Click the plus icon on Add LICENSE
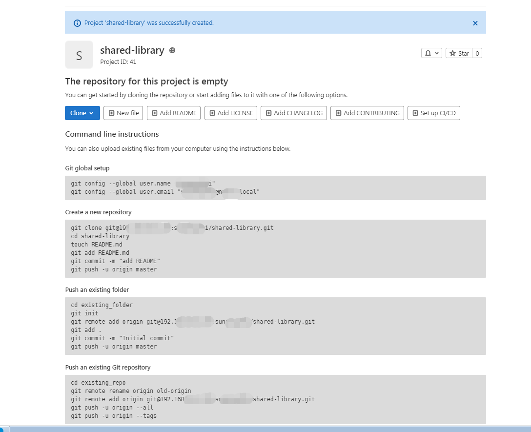Image resolution: width=531 pixels, height=432 pixels. pos(212,113)
